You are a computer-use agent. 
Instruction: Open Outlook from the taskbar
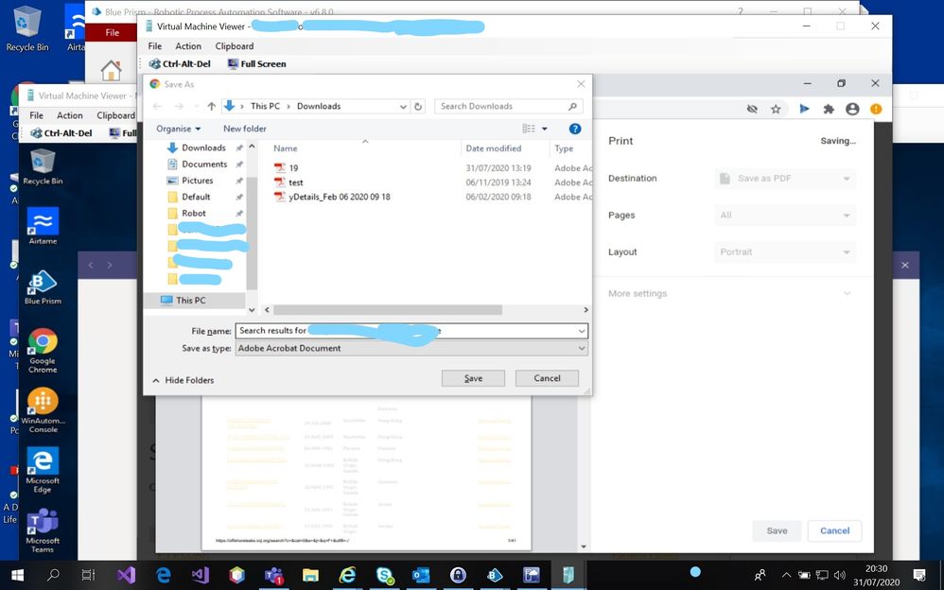[421, 575]
